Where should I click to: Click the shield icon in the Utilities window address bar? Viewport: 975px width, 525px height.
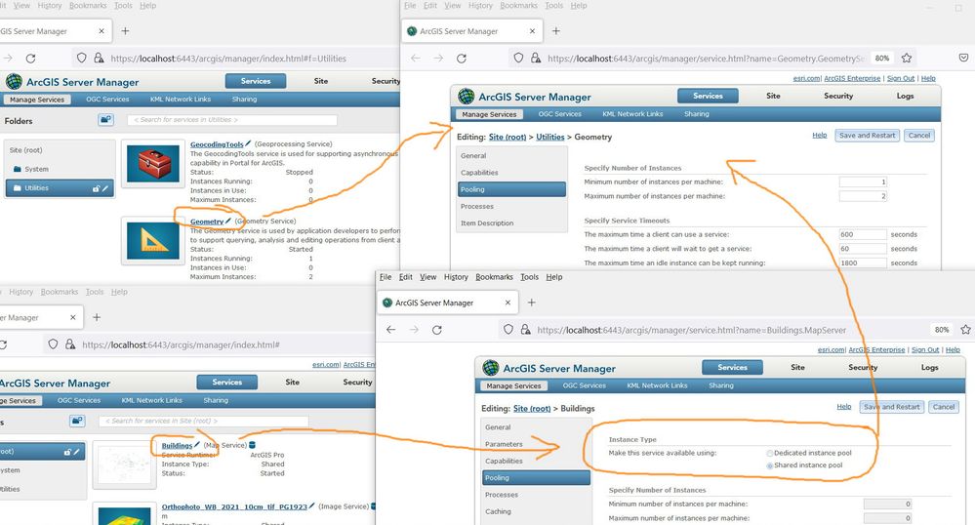click(81, 58)
